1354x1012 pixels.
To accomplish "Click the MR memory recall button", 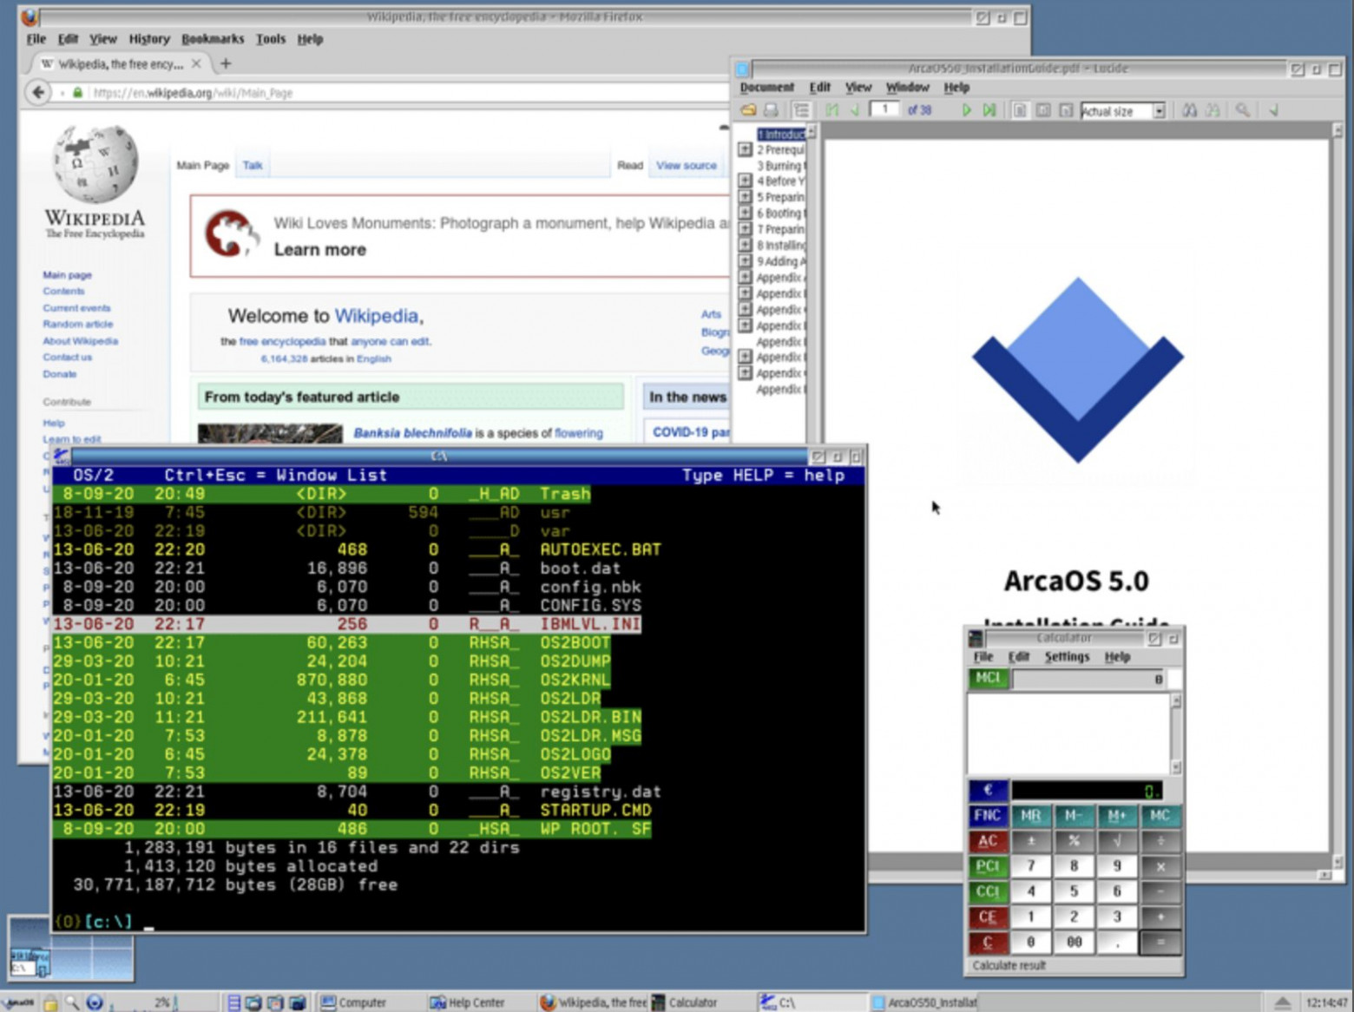I will point(1030,816).
